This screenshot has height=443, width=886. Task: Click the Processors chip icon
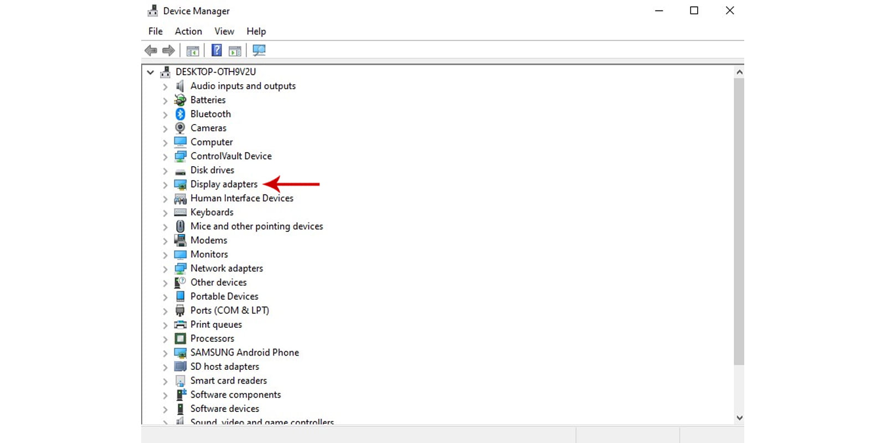[x=180, y=338]
